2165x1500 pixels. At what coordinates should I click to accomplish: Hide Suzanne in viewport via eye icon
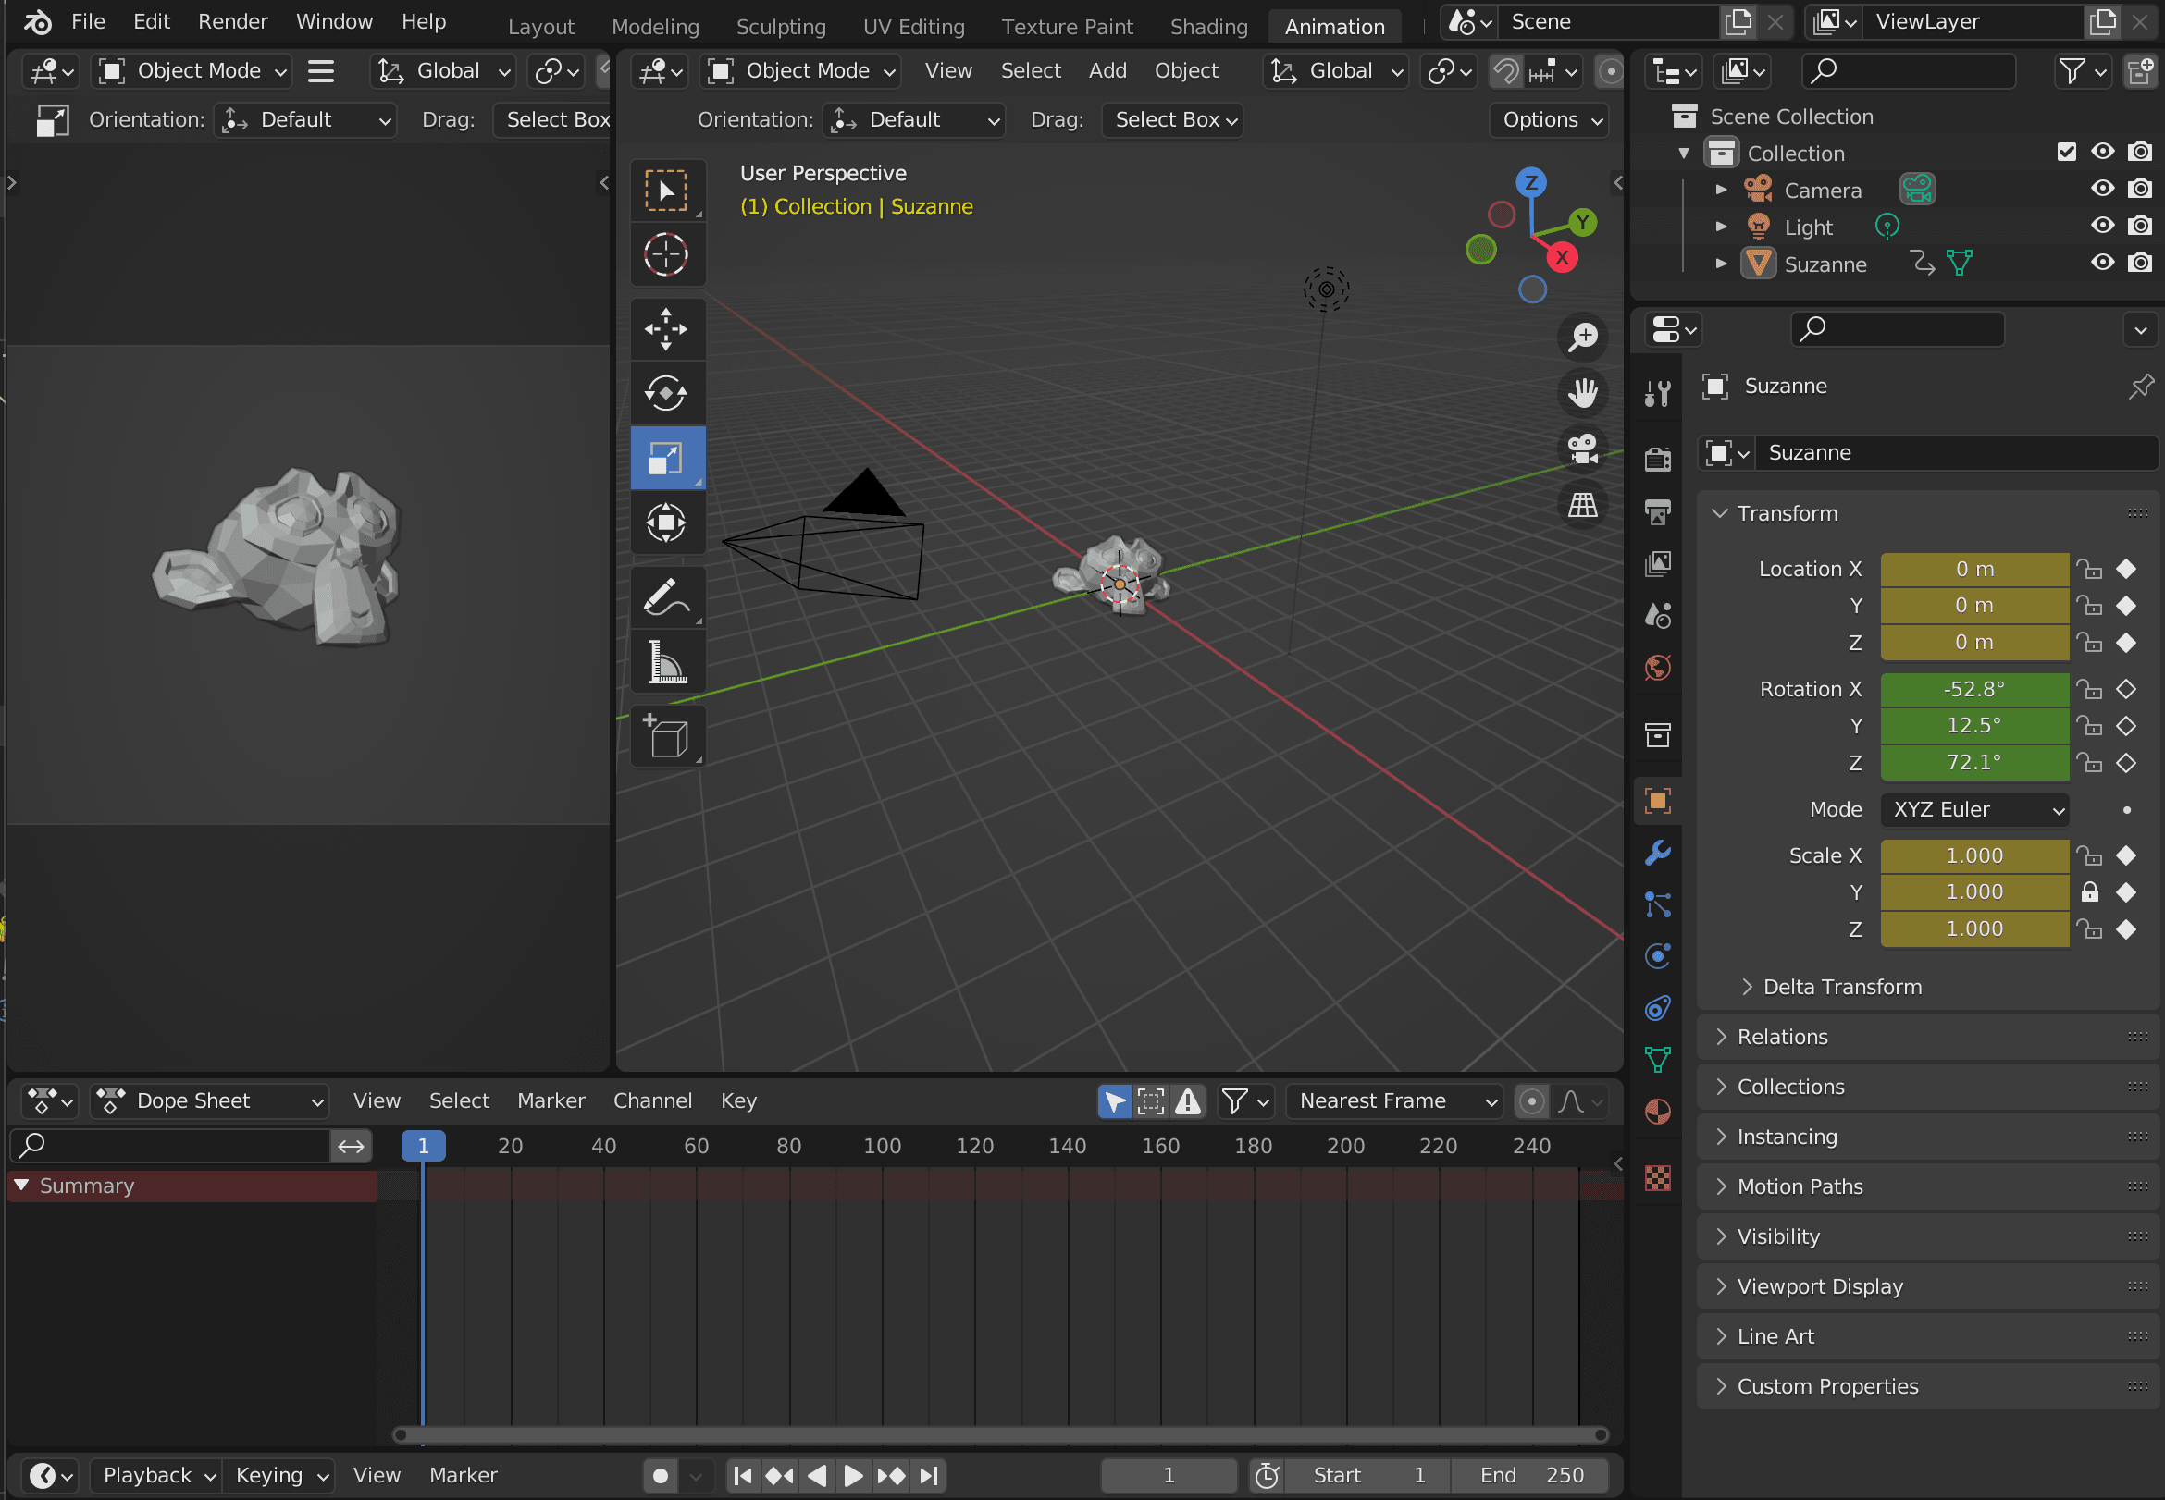[2102, 264]
